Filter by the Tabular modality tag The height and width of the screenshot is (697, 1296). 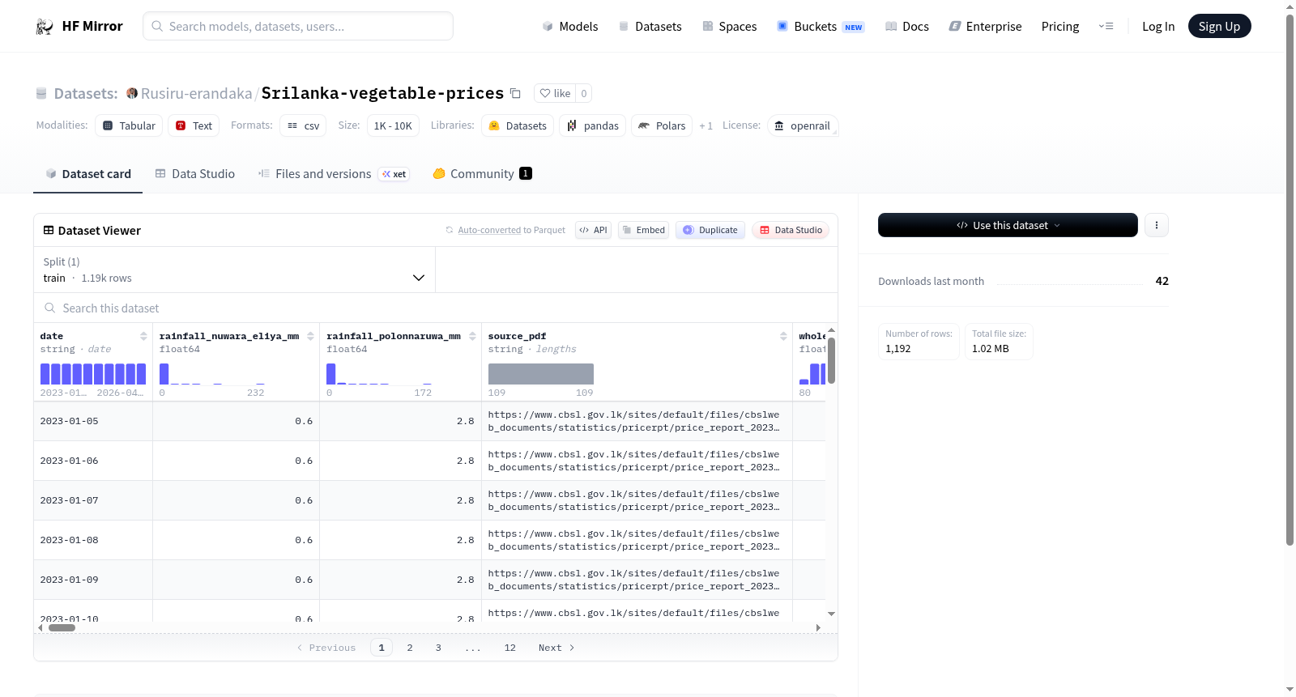(129, 125)
